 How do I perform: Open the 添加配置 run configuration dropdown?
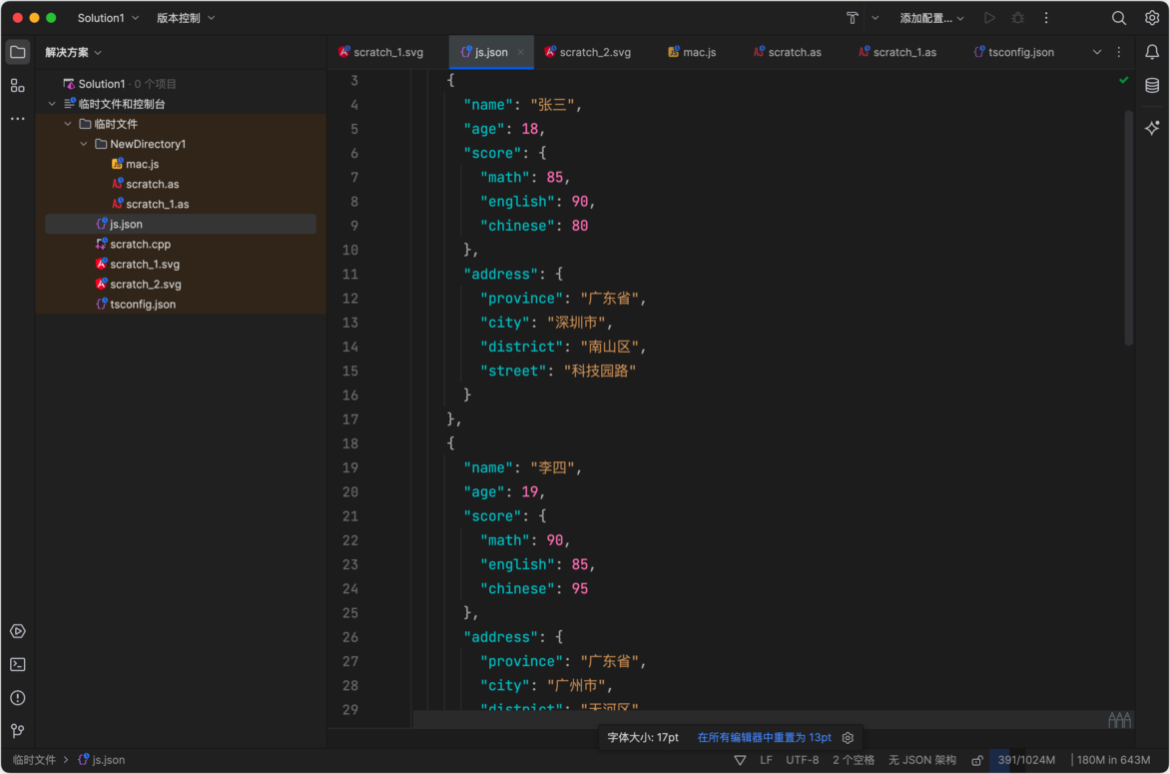pyautogui.click(x=932, y=18)
